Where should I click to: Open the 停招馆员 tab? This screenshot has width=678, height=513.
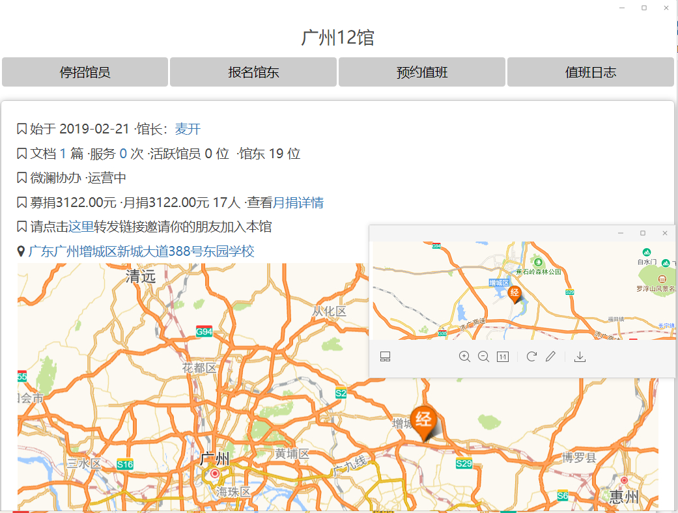click(85, 72)
